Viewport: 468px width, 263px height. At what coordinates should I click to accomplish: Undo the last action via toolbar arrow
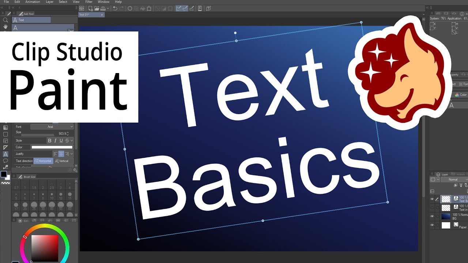pos(115,8)
